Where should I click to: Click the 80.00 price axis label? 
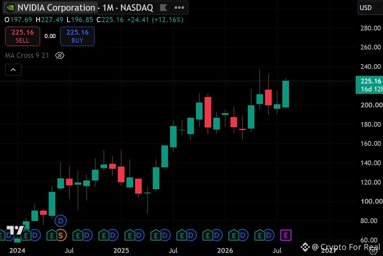tap(369, 221)
